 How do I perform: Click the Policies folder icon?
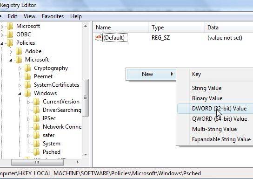tap(10, 43)
